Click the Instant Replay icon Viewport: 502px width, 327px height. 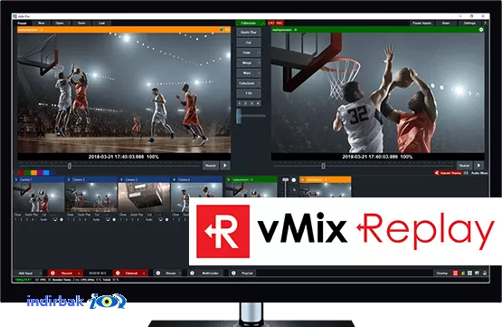coord(437,173)
